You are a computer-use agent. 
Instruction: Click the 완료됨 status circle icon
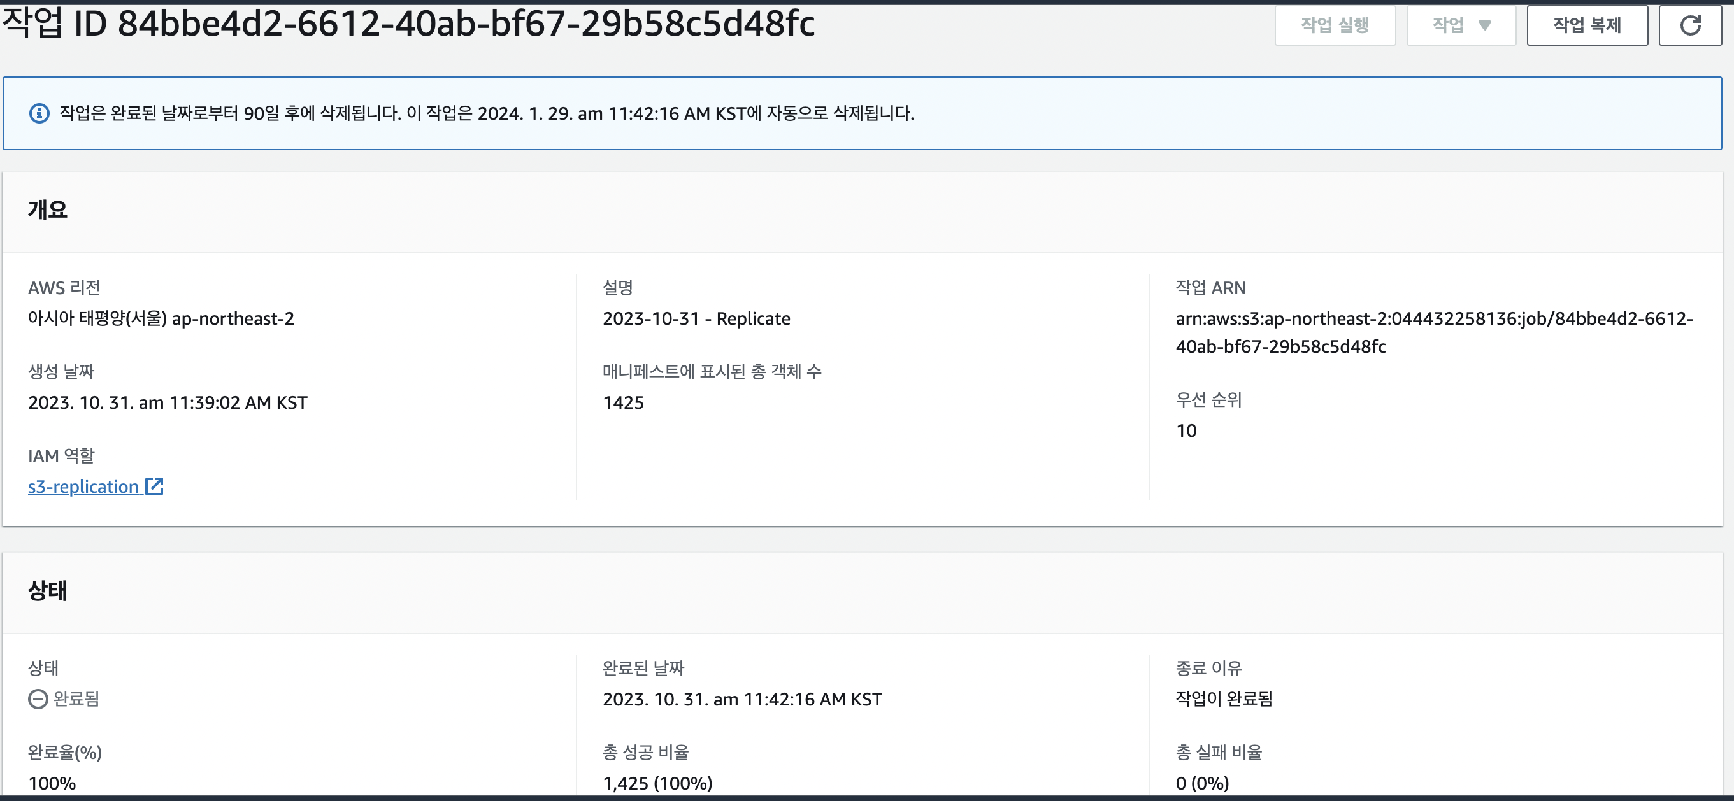[x=38, y=700]
